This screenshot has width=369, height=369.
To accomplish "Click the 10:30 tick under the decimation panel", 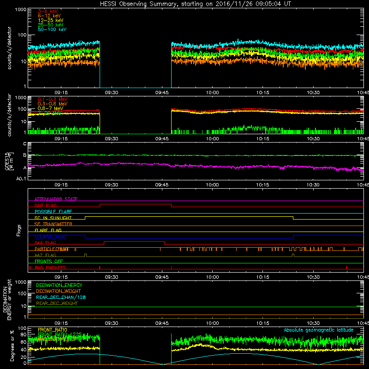I will (x=313, y=323).
